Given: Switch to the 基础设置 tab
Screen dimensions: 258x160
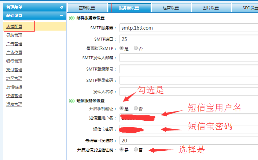Looking at the screenshot, I should (88, 8).
